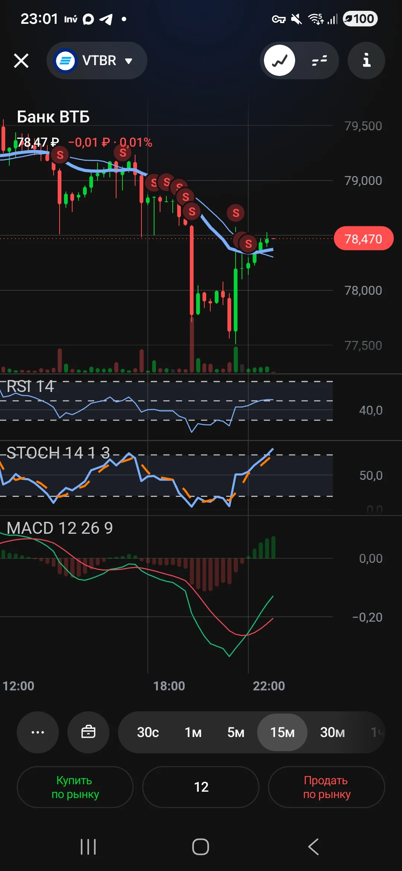Select the 30с timeframe
Screen dimensions: 402x871
pos(148,733)
